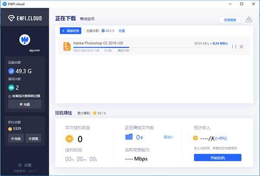
Task: Click the recharge button in sidebar traffic card
Action: tap(25, 104)
